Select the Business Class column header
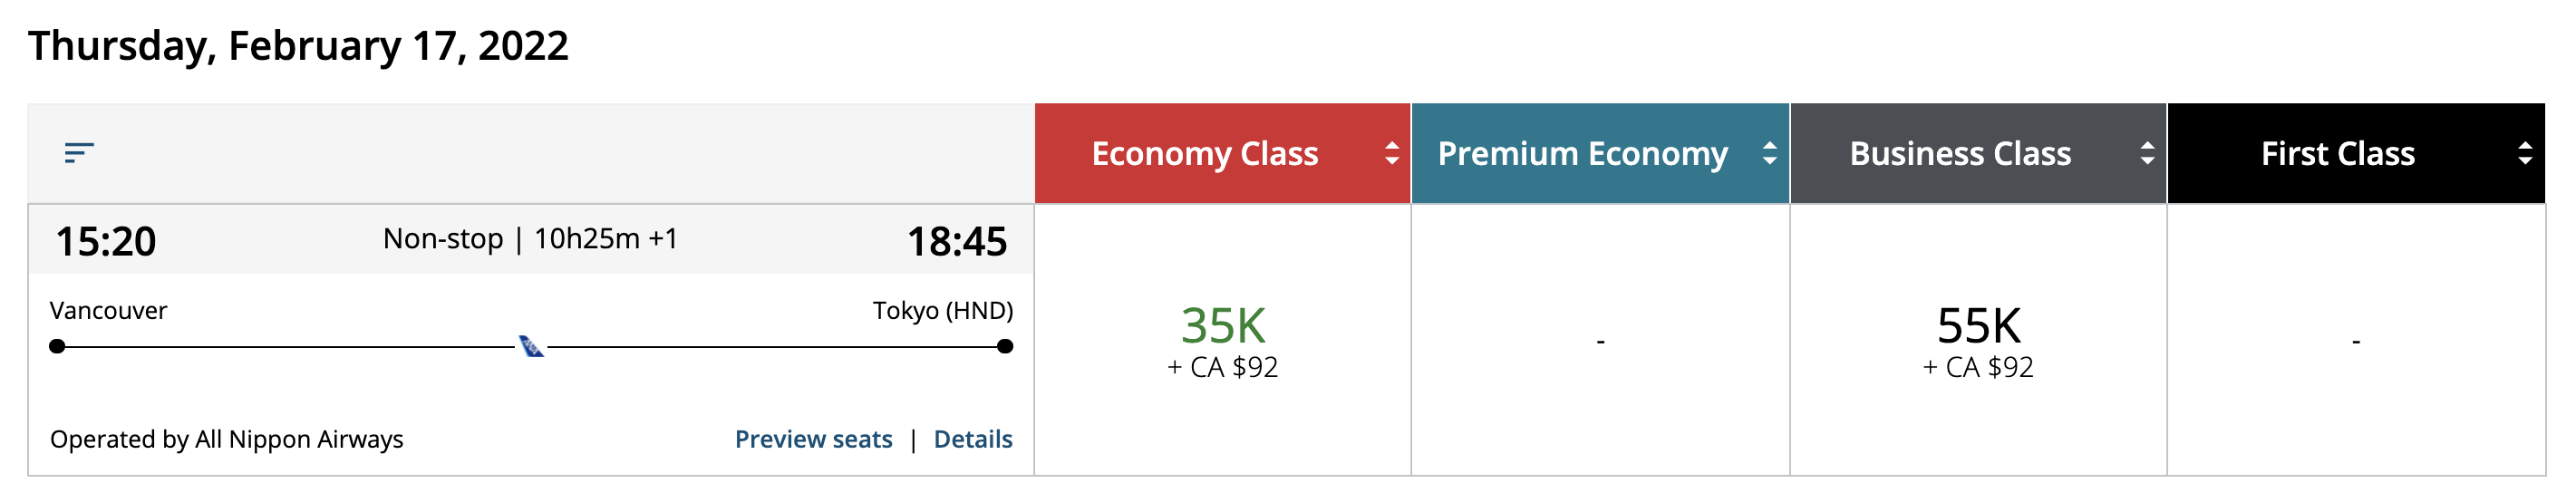This screenshot has height=493, width=2576. (x=1959, y=153)
